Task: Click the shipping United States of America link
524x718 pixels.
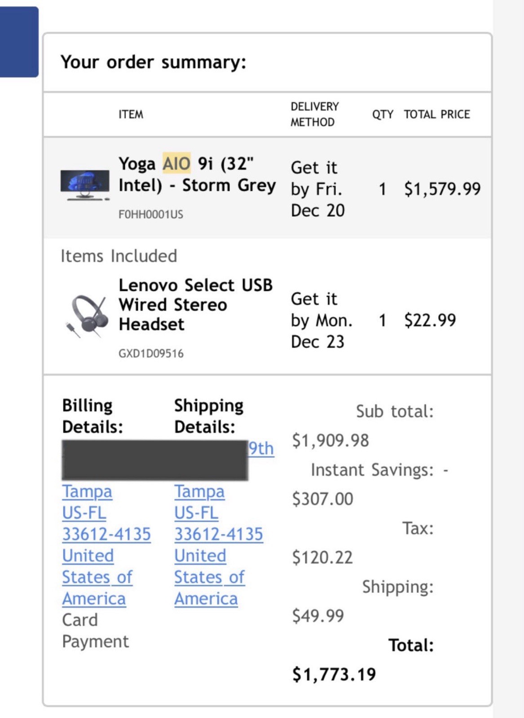Action: click(209, 577)
